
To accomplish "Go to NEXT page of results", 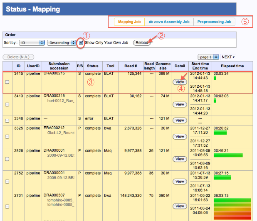I will [228, 57].
